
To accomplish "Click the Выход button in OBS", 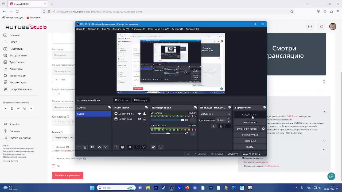I will [250, 147].
